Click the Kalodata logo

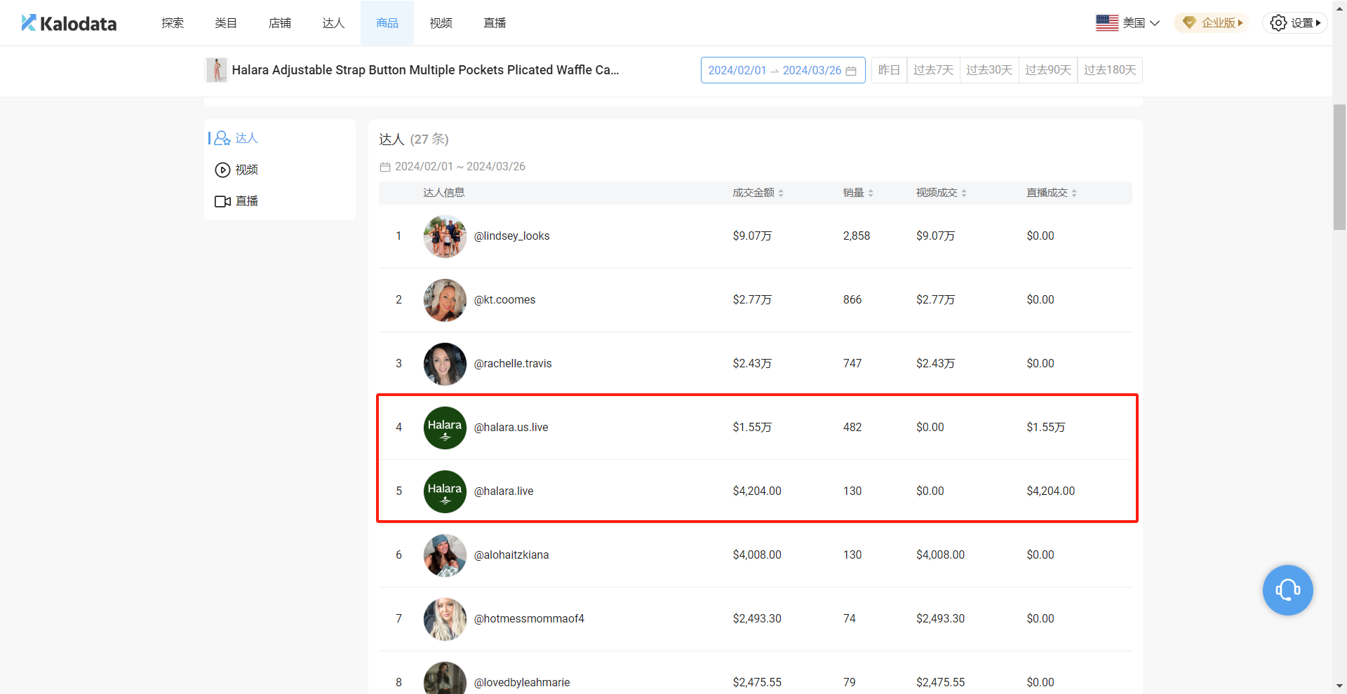69,23
